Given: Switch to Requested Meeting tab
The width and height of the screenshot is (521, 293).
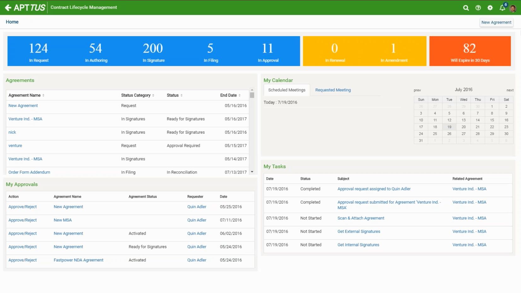Looking at the screenshot, I should [333, 90].
